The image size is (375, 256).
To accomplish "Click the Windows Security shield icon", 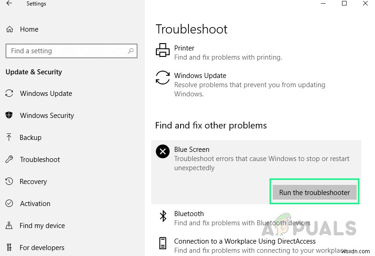I will tap(9, 116).
